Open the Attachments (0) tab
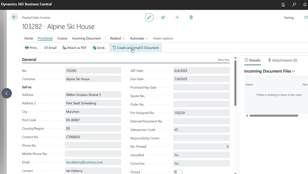The height and width of the screenshot is (174, 308). [x=282, y=60]
